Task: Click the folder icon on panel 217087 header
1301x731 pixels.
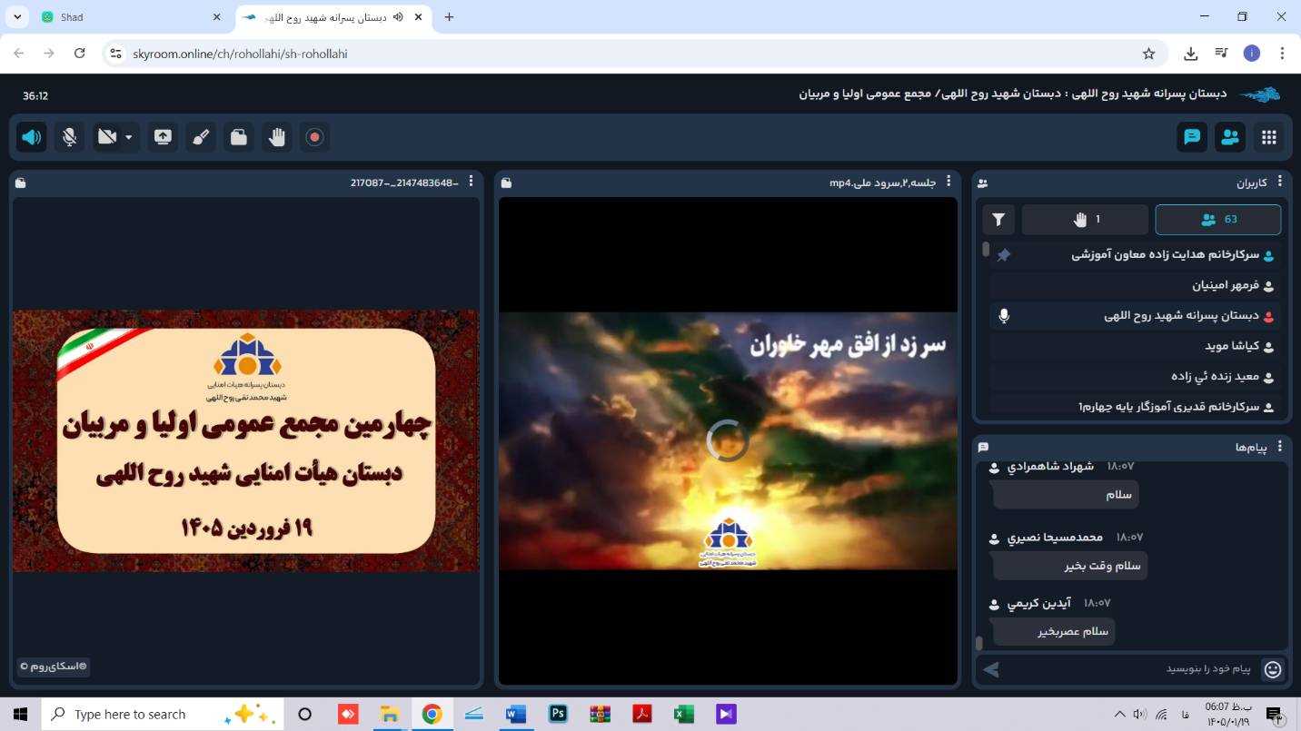Action: click(x=21, y=183)
